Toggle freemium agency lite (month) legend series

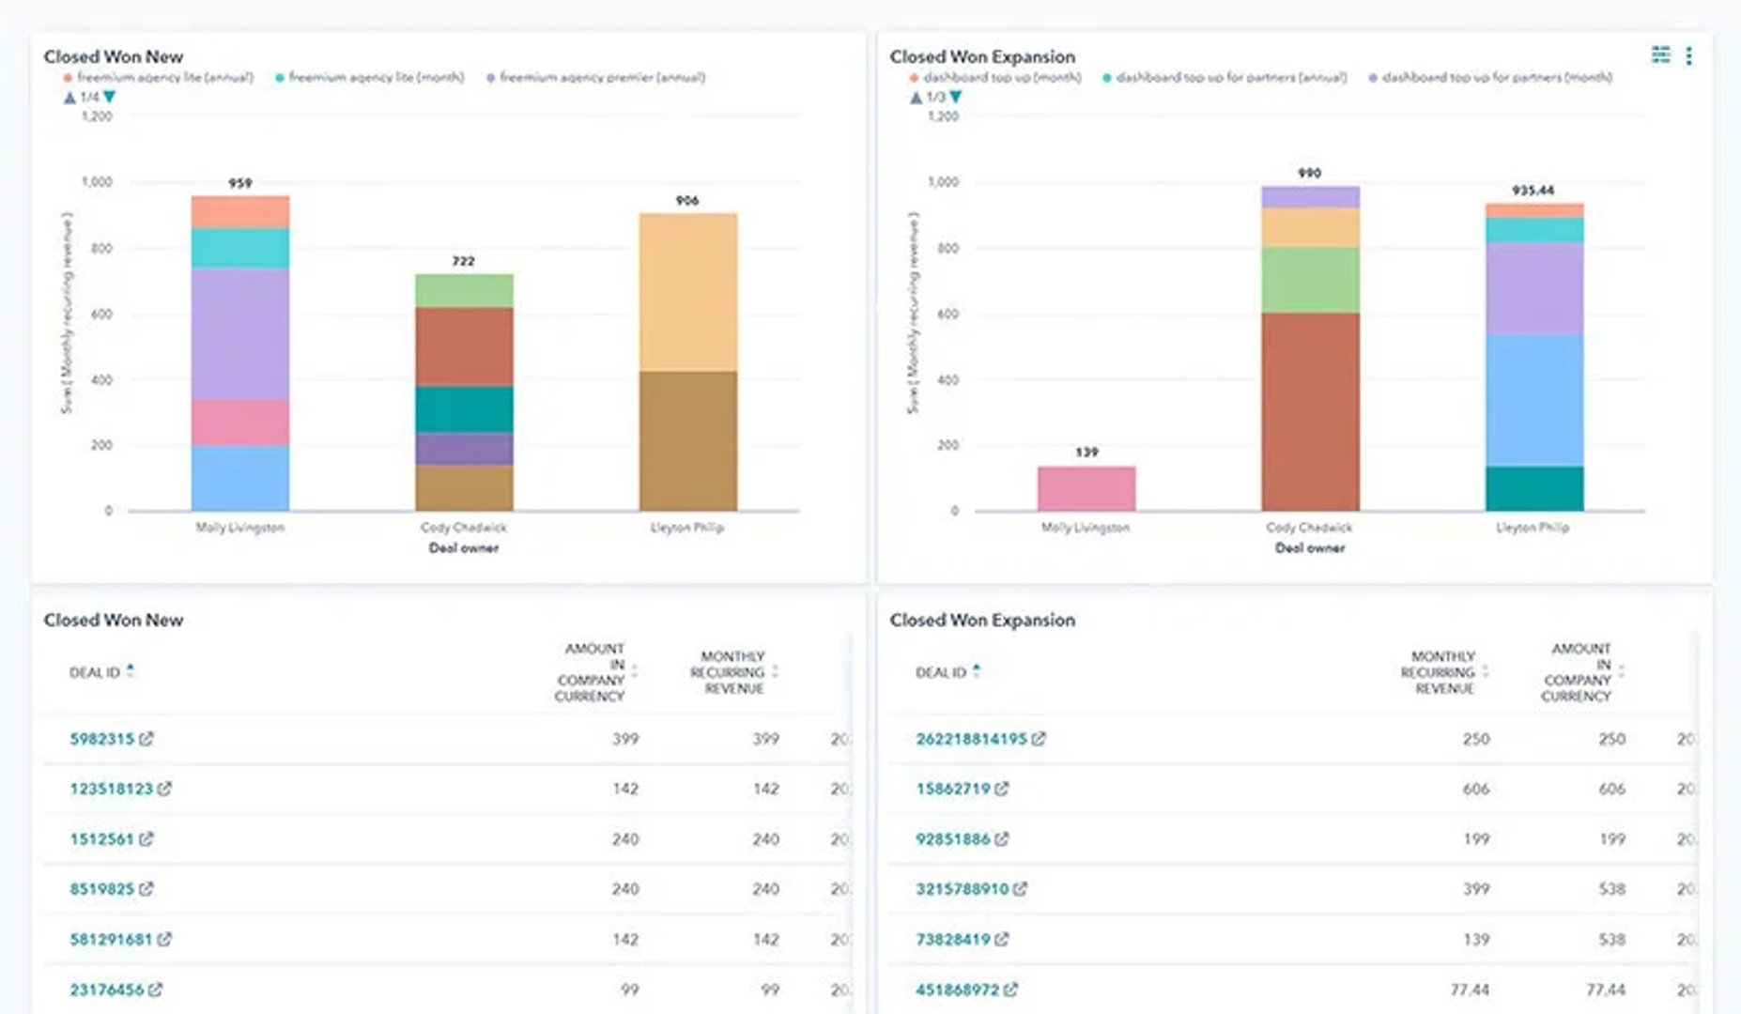pyautogui.click(x=370, y=77)
